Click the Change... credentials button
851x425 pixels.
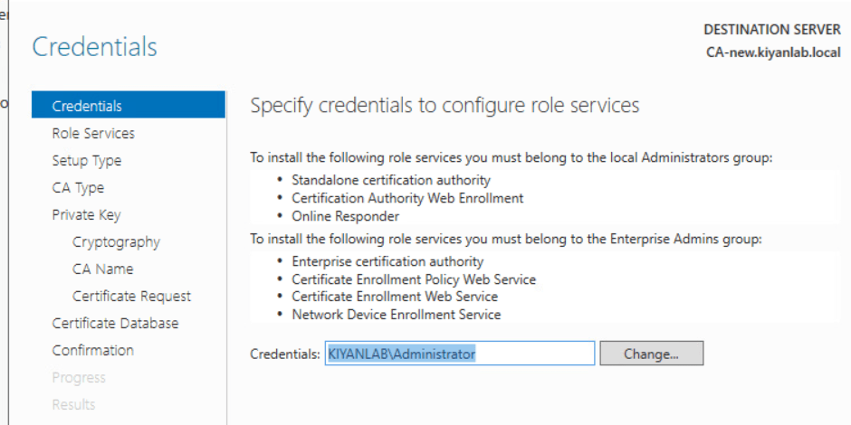tap(651, 354)
